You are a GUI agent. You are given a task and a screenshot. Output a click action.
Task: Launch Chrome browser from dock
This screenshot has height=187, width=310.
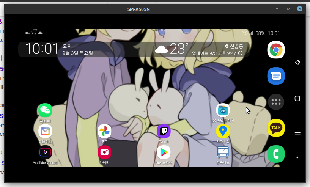coord(276,50)
